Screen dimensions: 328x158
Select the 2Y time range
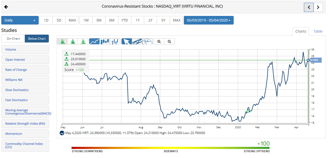(x=150, y=20)
